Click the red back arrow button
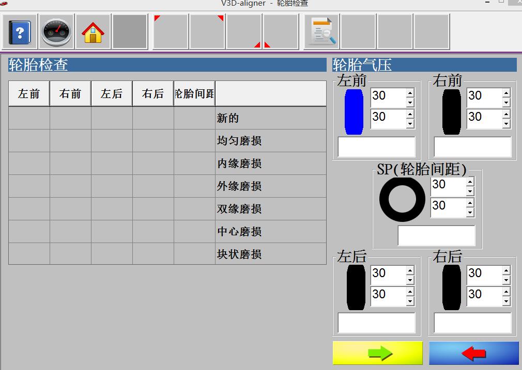This screenshot has width=522, height=370. (473, 353)
